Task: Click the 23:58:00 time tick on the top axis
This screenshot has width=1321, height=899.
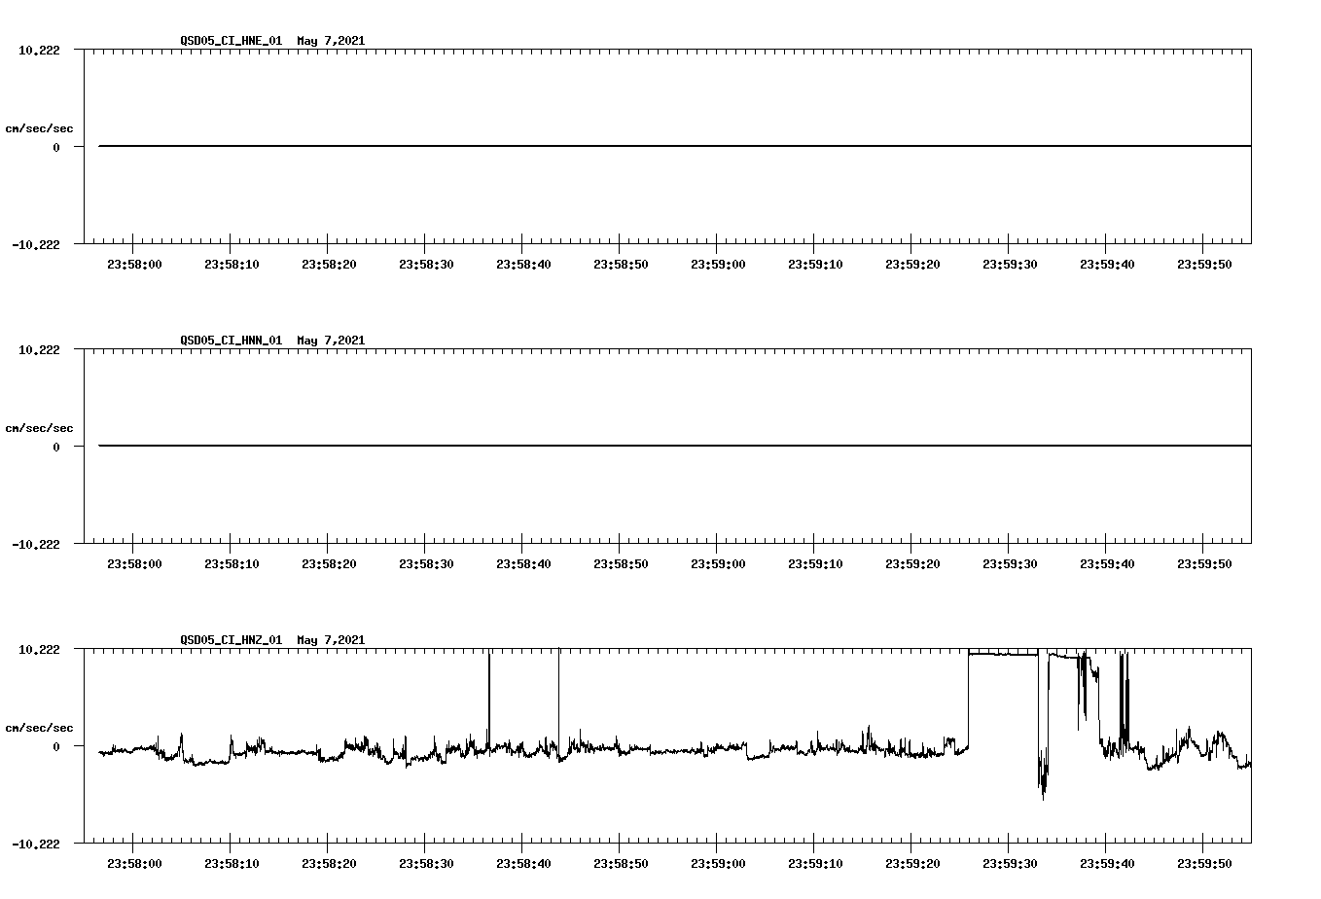Action: click(x=136, y=262)
